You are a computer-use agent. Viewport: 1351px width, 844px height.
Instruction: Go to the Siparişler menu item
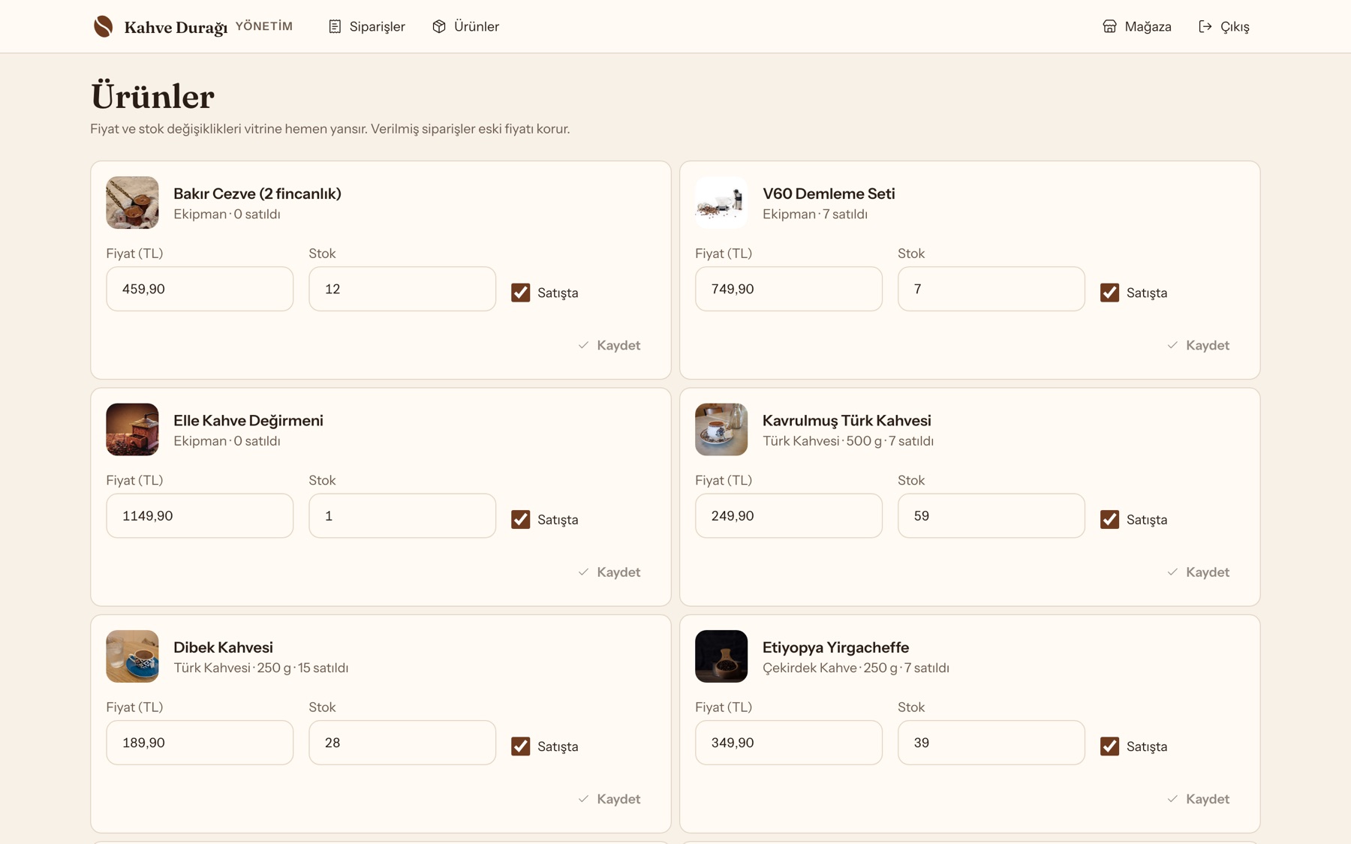[x=366, y=26]
